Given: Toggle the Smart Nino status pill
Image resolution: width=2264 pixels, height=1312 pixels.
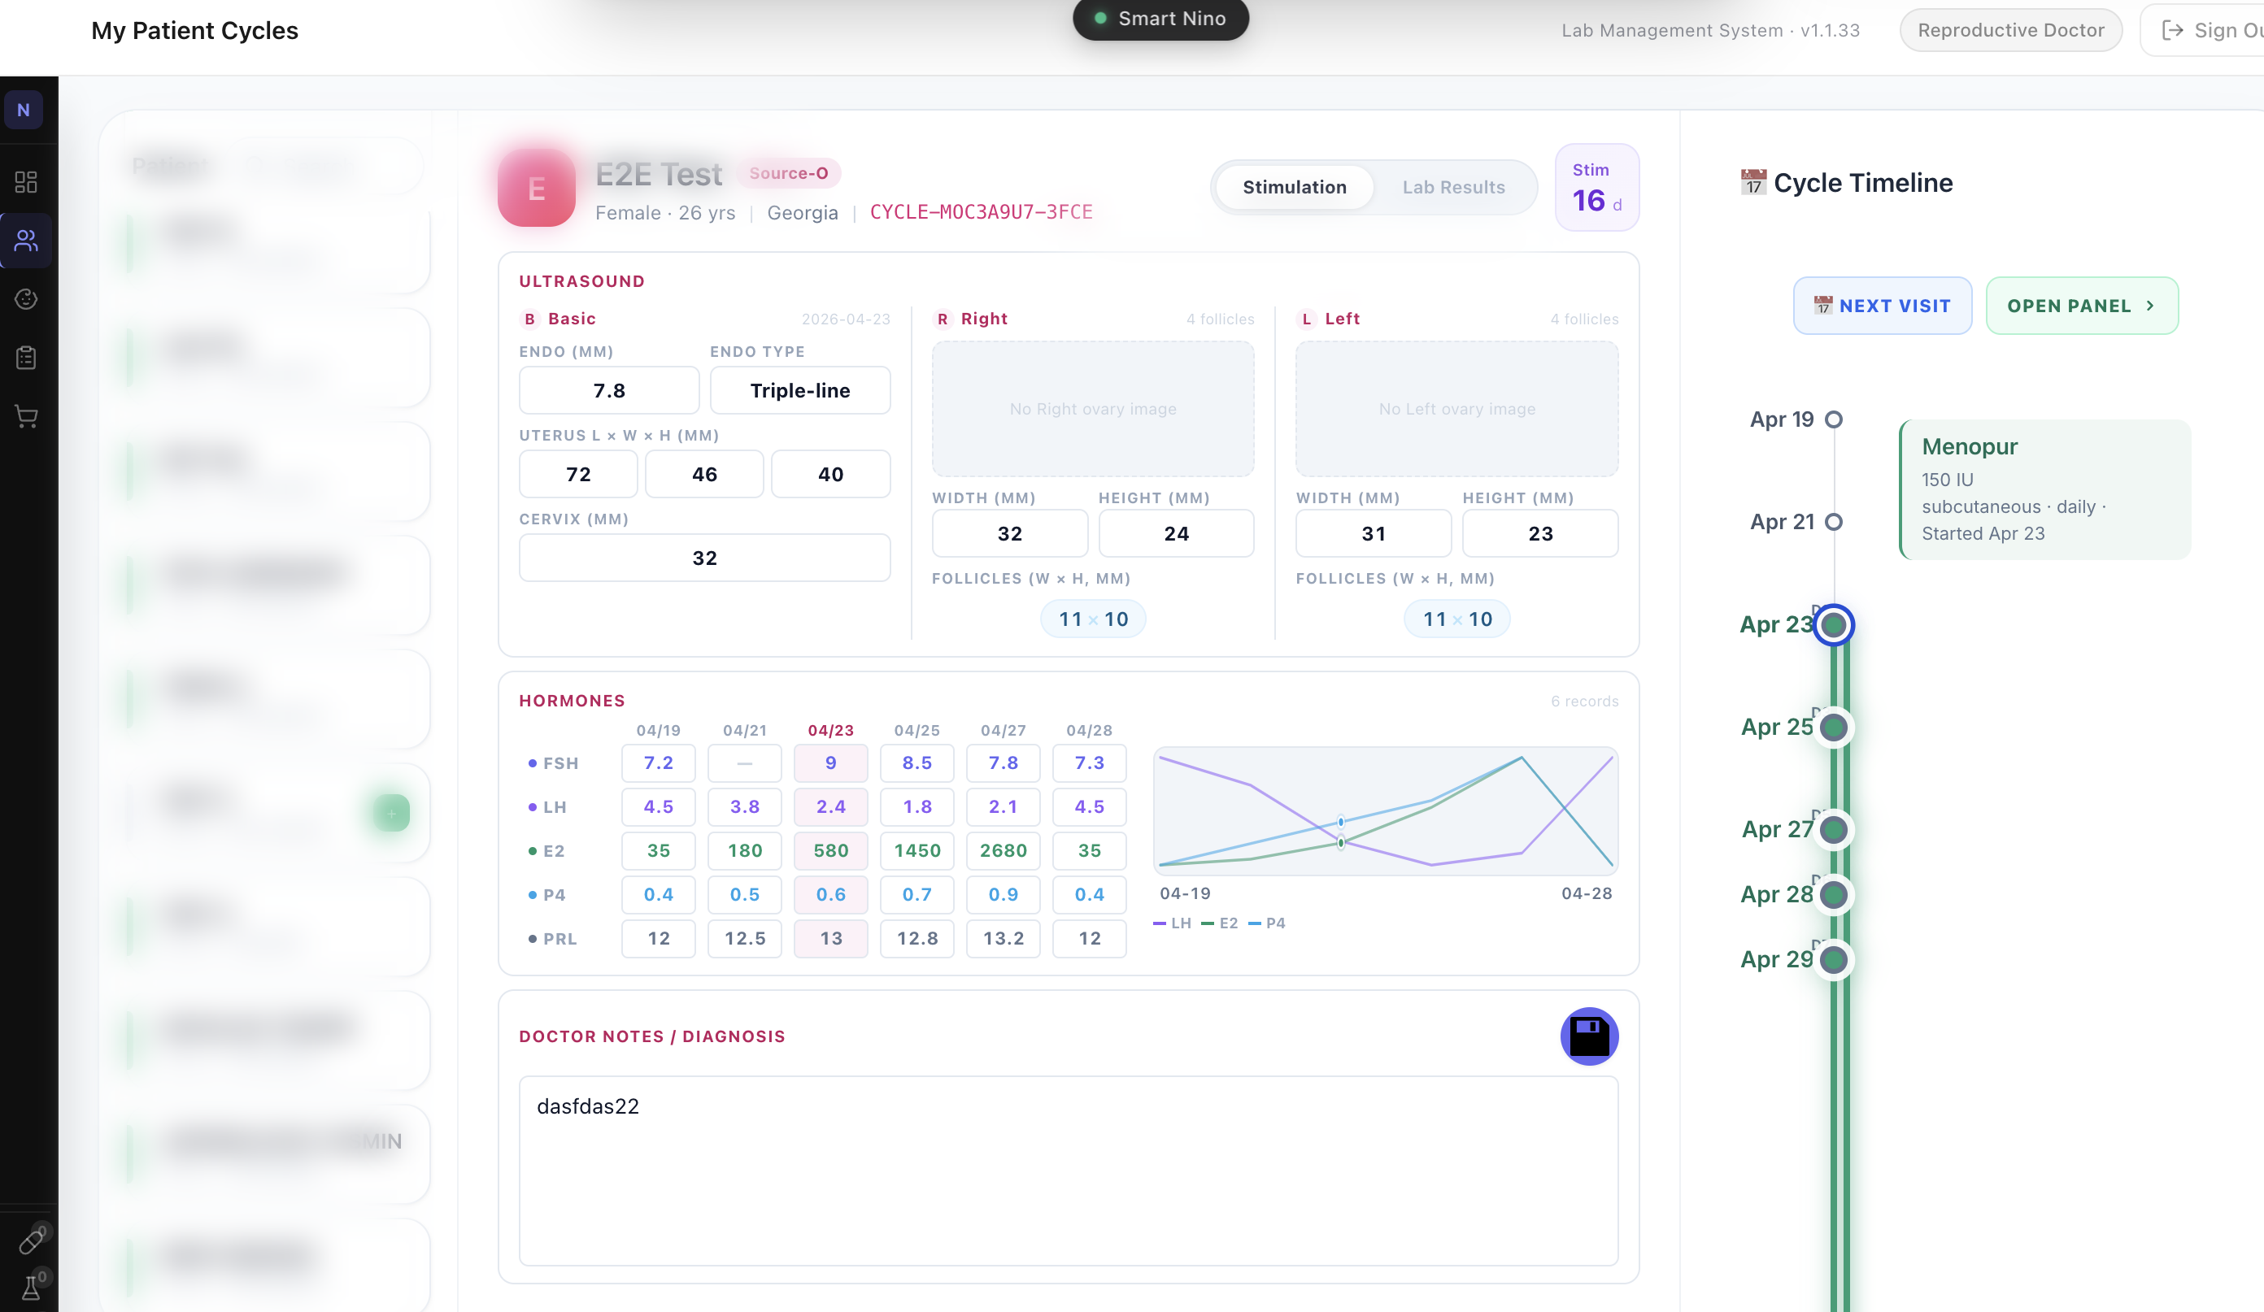Looking at the screenshot, I should [x=1160, y=19].
